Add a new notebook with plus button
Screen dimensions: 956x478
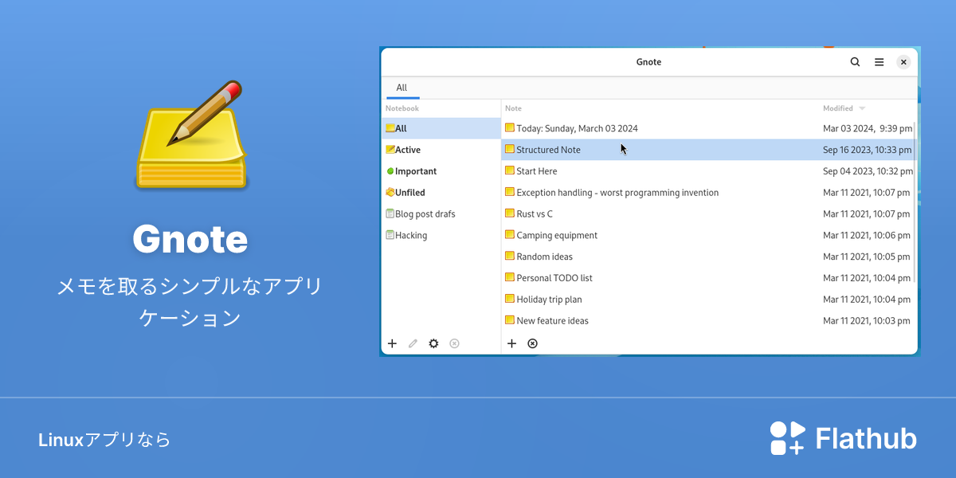tap(392, 343)
